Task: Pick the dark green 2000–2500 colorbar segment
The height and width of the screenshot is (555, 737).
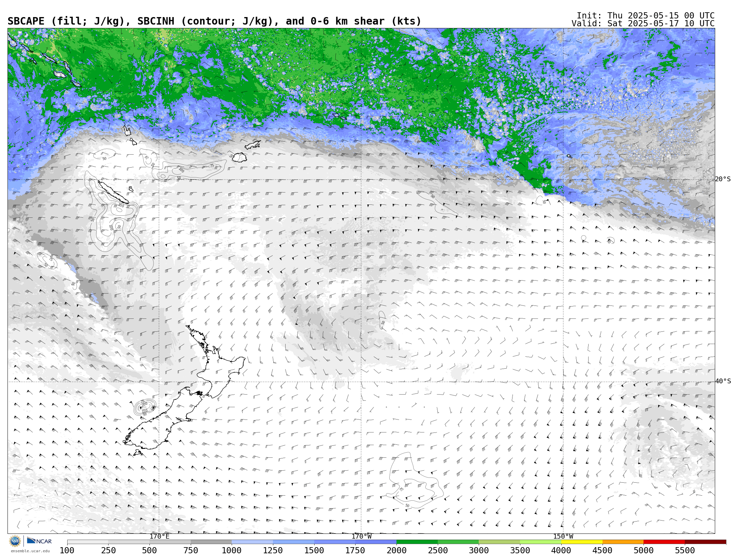Action: [417, 542]
